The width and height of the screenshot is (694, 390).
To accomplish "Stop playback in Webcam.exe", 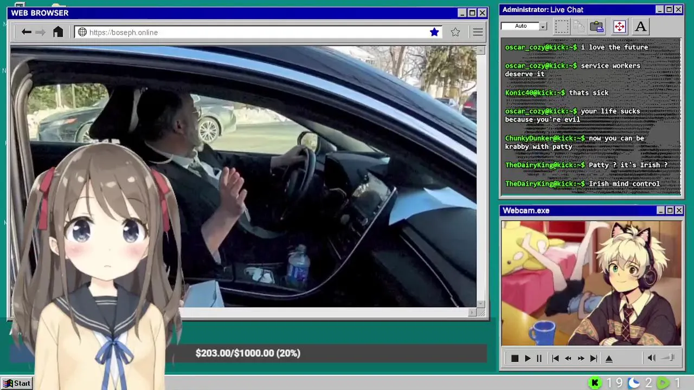I will point(515,358).
